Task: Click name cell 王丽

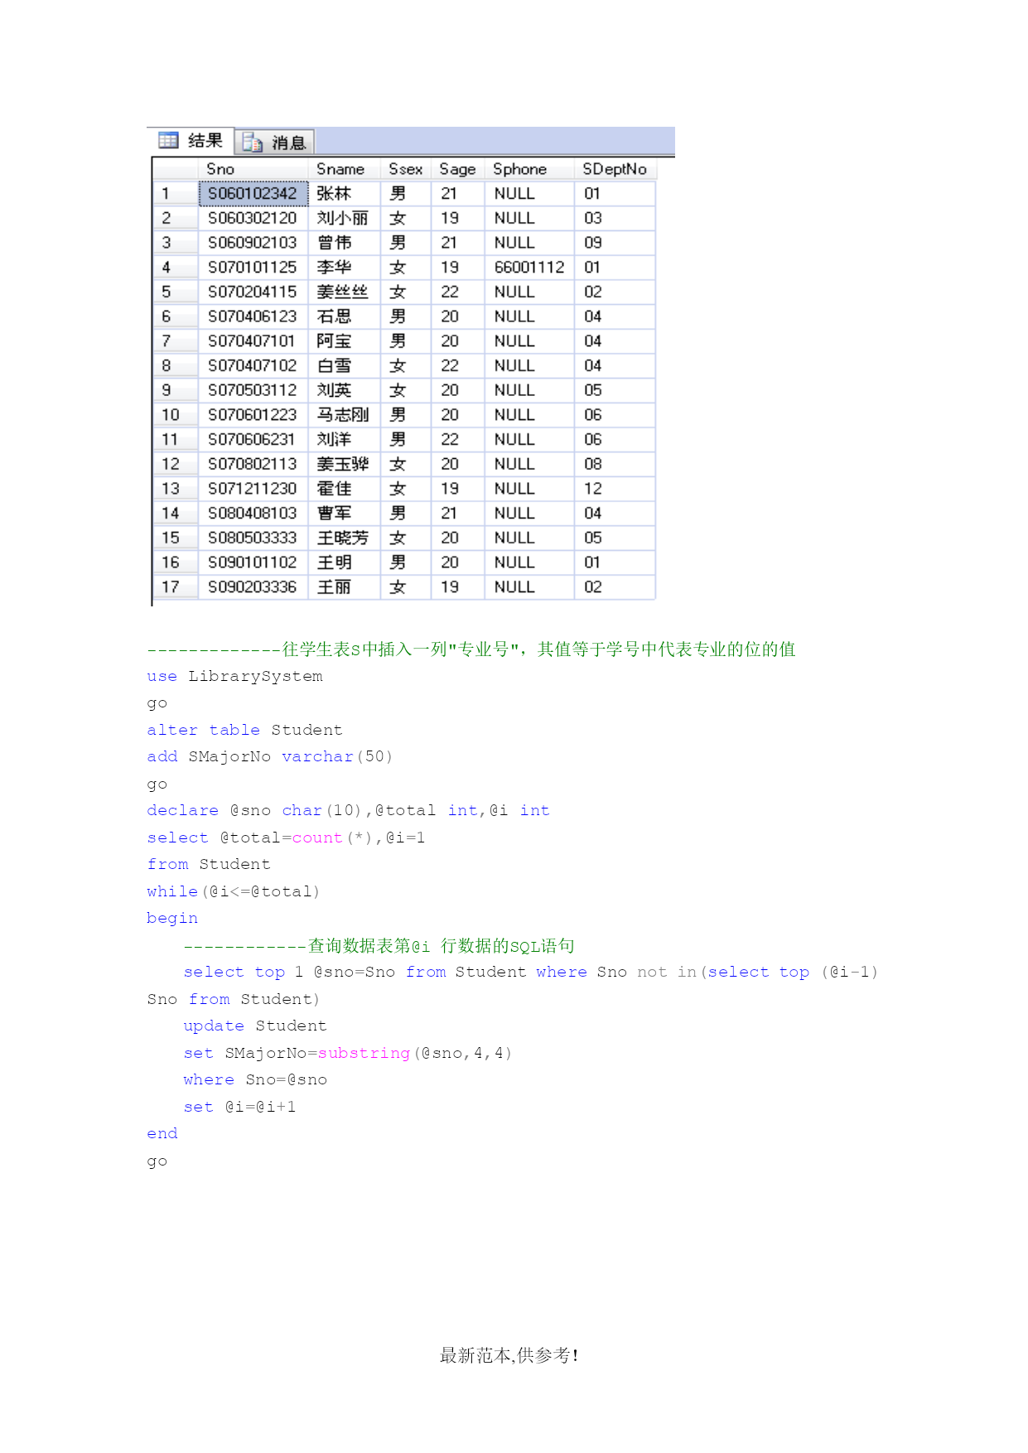Action: (x=345, y=587)
